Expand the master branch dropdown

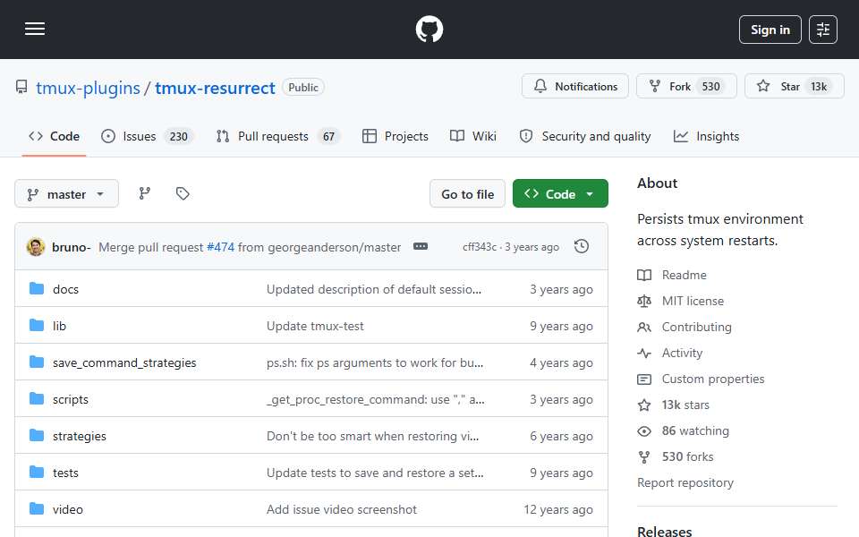point(66,194)
